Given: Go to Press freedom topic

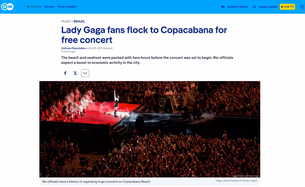Looking at the screenshot, I should (x=67, y=7).
